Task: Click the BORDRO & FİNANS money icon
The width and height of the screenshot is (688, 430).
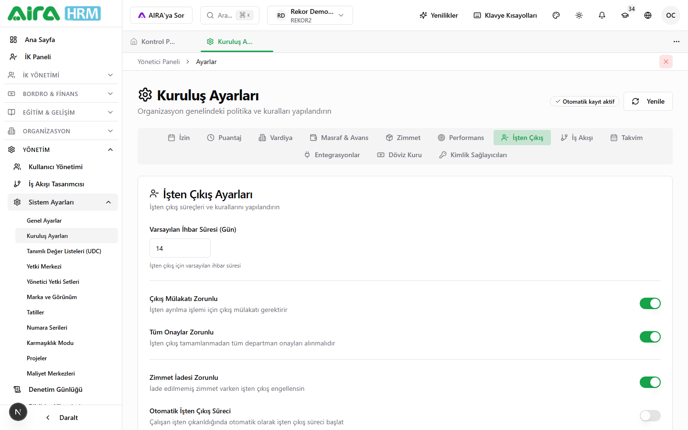Action: (11, 94)
